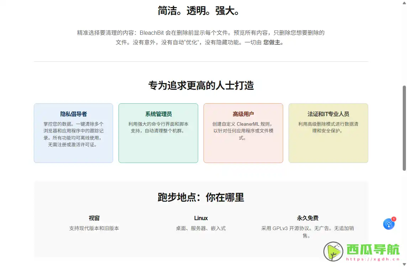
Task: Click the GPLv3 开源协议 description text
Action: [307, 232]
